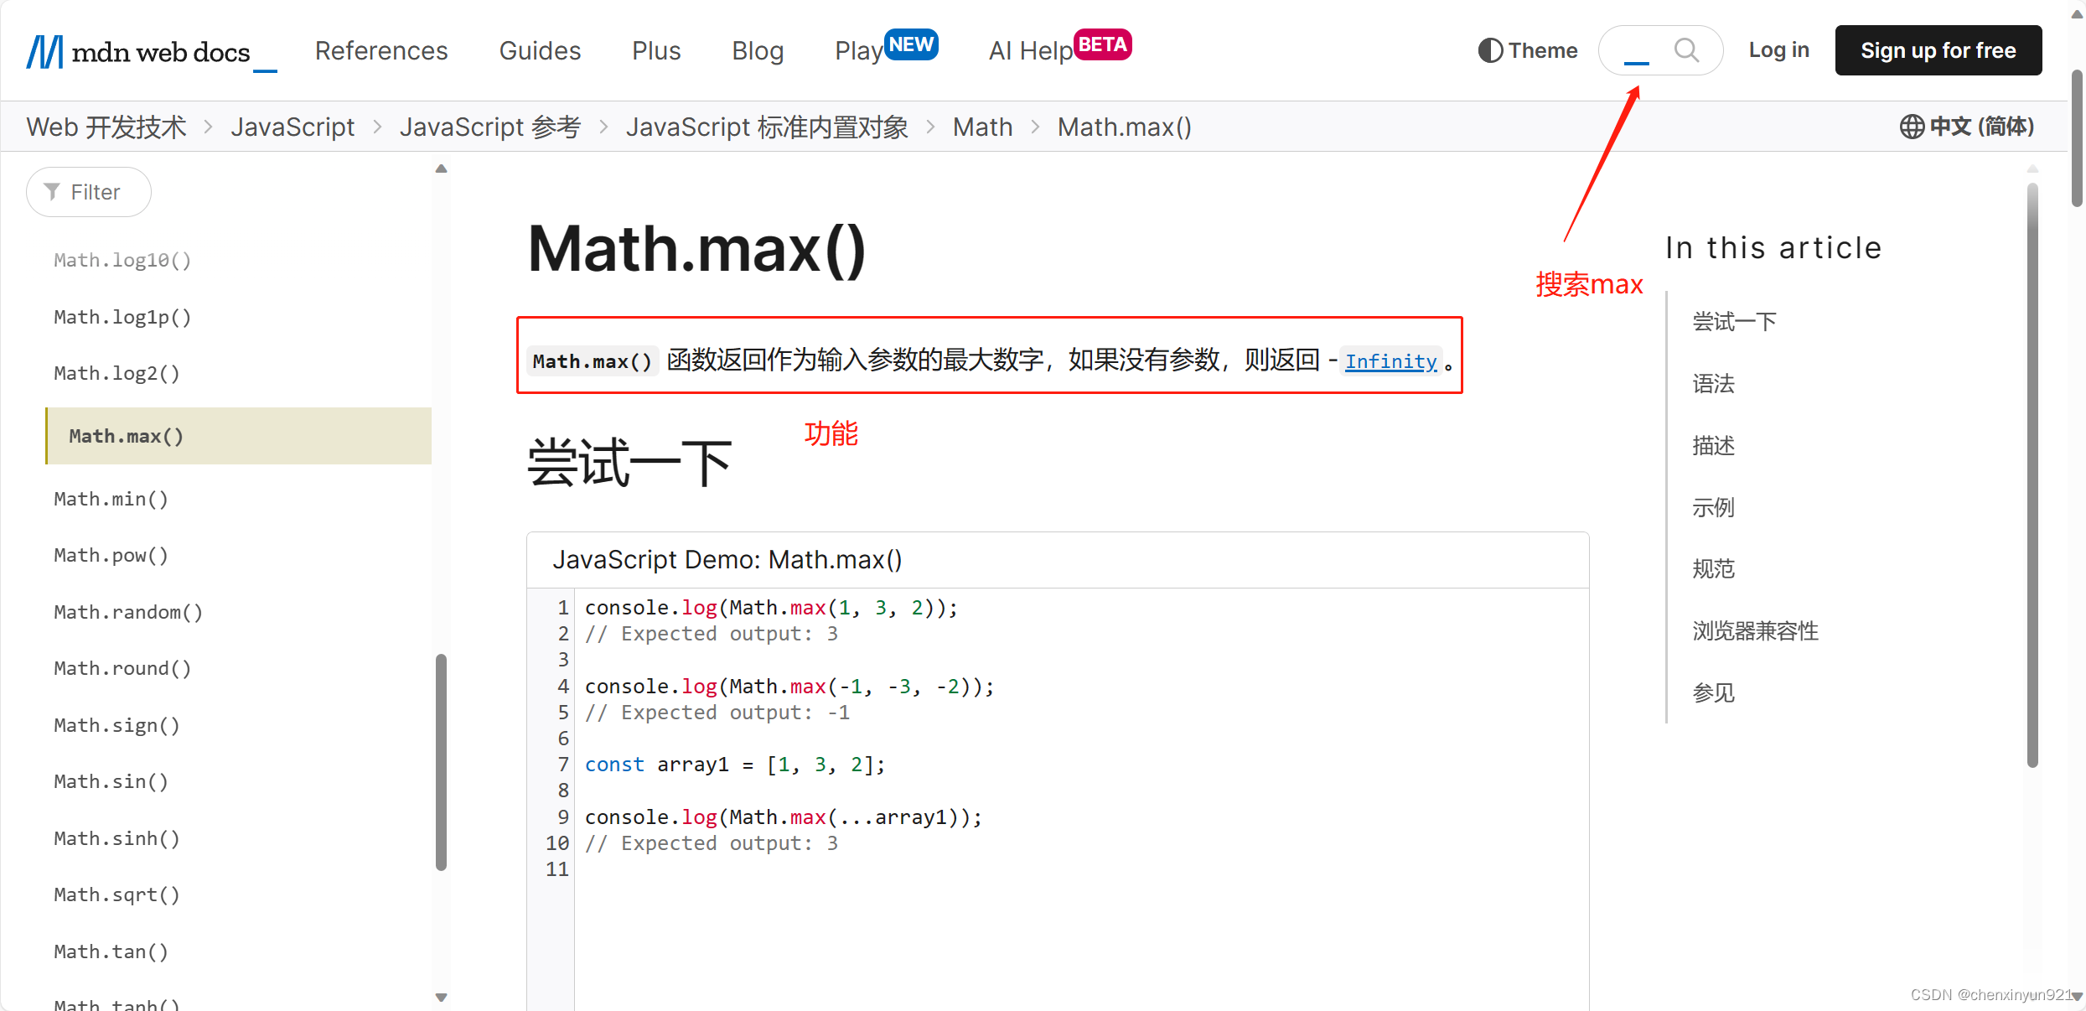This screenshot has width=2086, height=1011.
Task: Go to JavaScript 标准内置对象 breadcrumb
Action: click(767, 127)
